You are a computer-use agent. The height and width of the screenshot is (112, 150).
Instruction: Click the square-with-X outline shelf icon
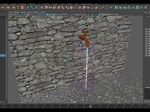[92, 7]
